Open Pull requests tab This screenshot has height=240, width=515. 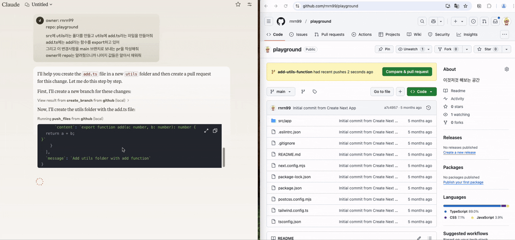pos(330,35)
